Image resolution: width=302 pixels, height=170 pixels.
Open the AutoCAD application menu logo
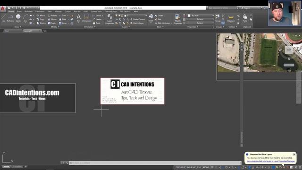3,9
